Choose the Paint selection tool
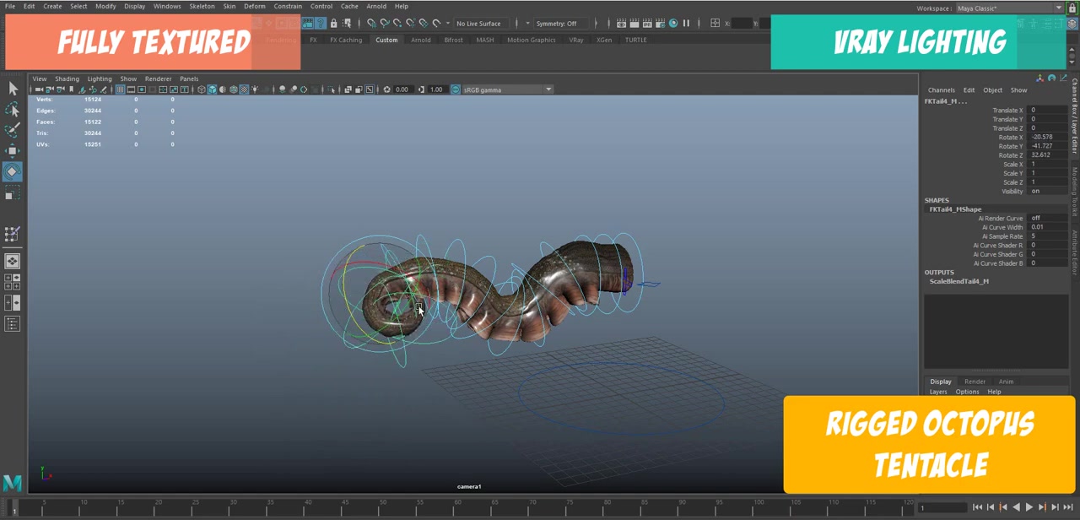The image size is (1080, 520). (12, 130)
